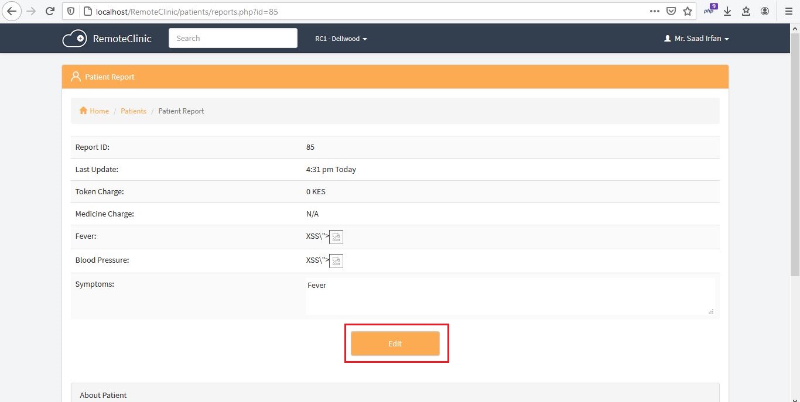Click the 'Last Update:' label

[97, 169]
